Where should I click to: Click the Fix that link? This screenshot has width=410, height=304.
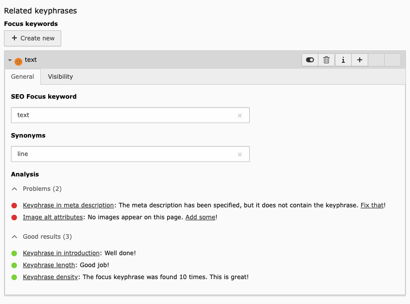(x=372, y=205)
